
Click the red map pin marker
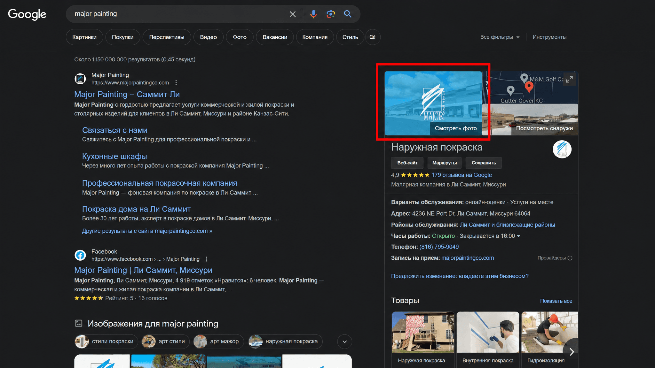pyautogui.click(x=529, y=87)
